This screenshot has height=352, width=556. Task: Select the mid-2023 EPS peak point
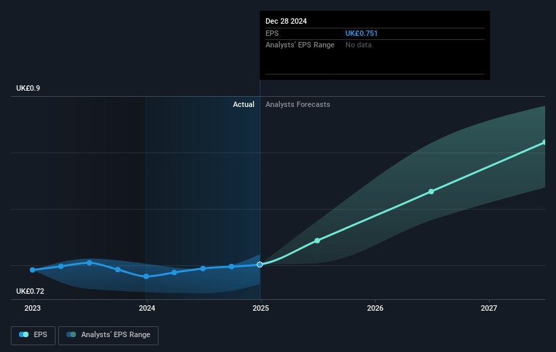coord(89,263)
